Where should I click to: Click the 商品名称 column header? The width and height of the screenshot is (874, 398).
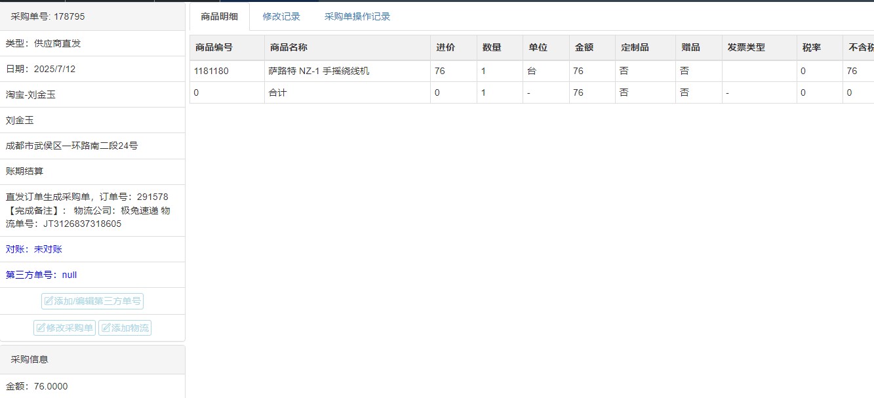pyautogui.click(x=348, y=47)
